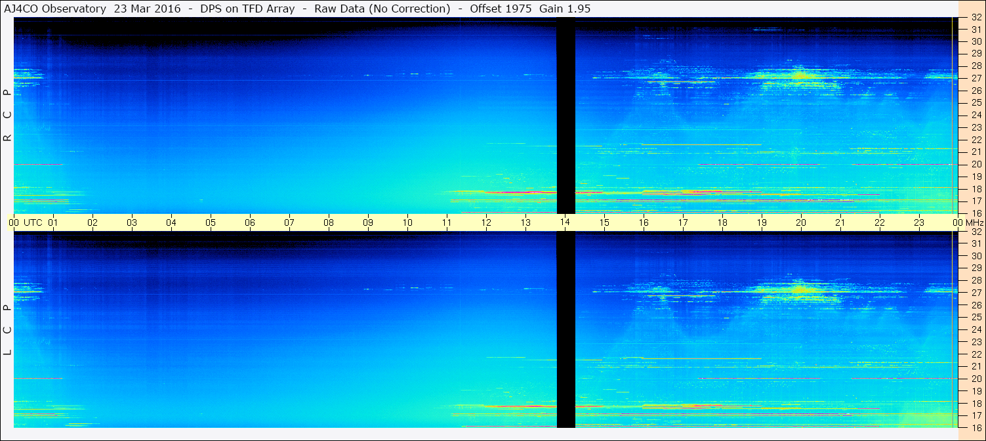Viewport: 986px width, 441px height.
Task: Click the 17 UTC time label
Action: (683, 222)
